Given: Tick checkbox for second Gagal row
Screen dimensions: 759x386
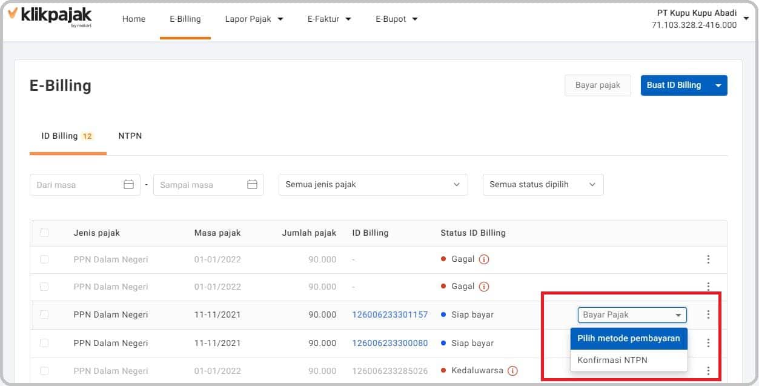Looking at the screenshot, I should (44, 287).
